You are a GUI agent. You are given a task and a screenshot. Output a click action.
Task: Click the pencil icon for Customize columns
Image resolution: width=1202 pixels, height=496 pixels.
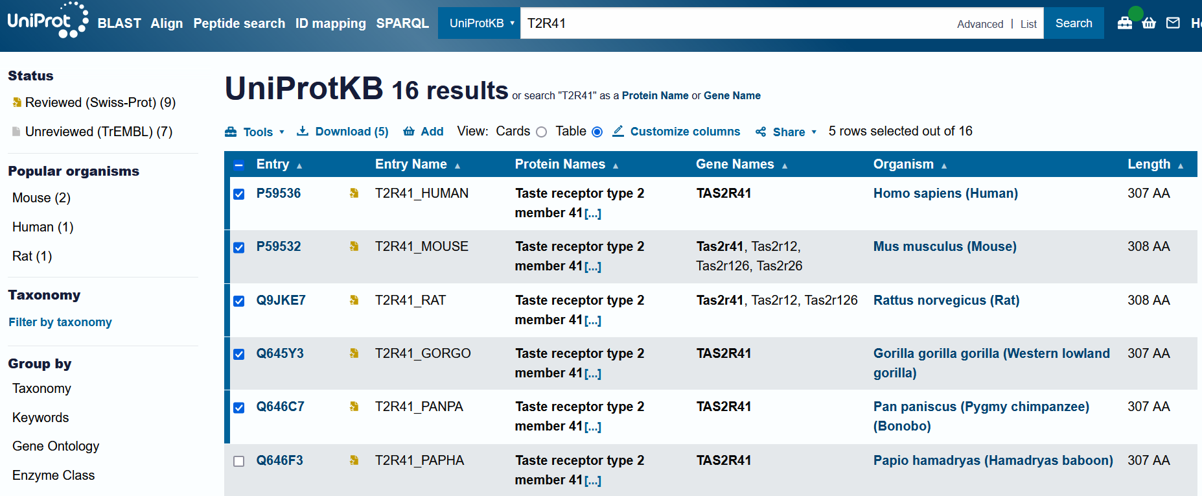pyautogui.click(x=618, y=131)
